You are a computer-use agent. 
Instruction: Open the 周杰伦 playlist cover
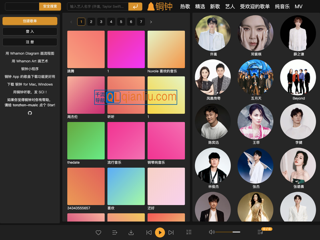pyautogui.click(x=86, y=95)
